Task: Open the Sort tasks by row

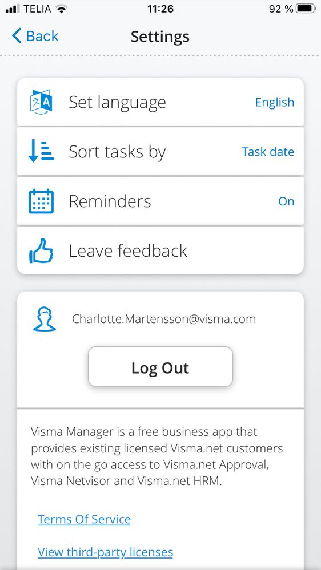Action: [160, 152]
